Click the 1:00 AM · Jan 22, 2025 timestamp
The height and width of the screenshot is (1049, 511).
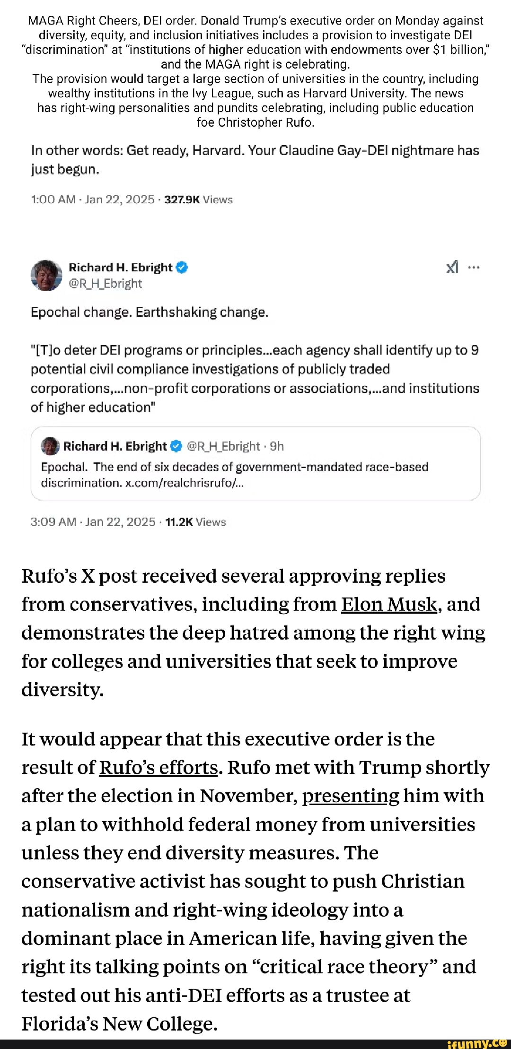93,199
